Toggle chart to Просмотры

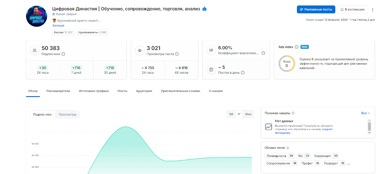coord(68,114)
